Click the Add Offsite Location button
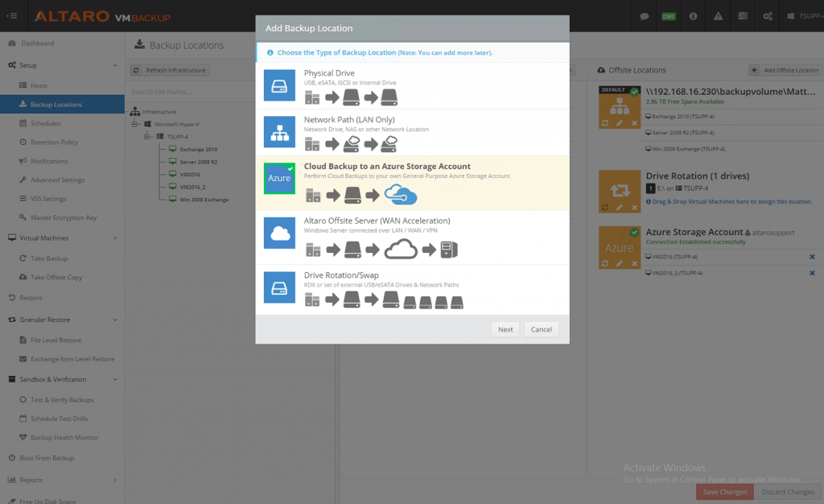Viewport: 824px width, 504px height. [x=784, y=70]
